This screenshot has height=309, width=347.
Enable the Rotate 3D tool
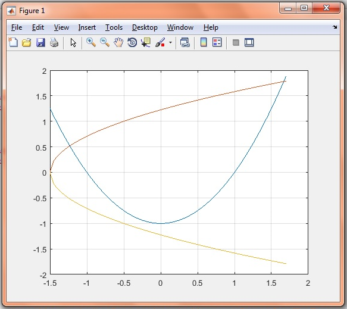(132, 42)
